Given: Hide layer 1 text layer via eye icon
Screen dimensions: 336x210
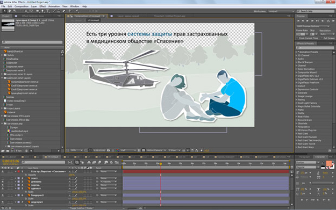Looking at the screenshot, I should point(3,171).
